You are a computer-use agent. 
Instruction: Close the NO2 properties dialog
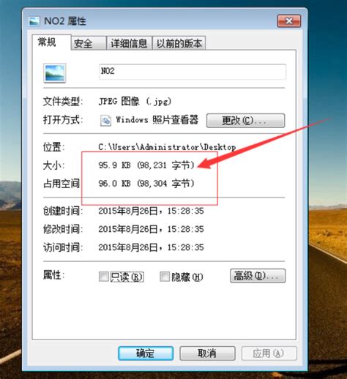pyautogui.click(x=289, y=21)
